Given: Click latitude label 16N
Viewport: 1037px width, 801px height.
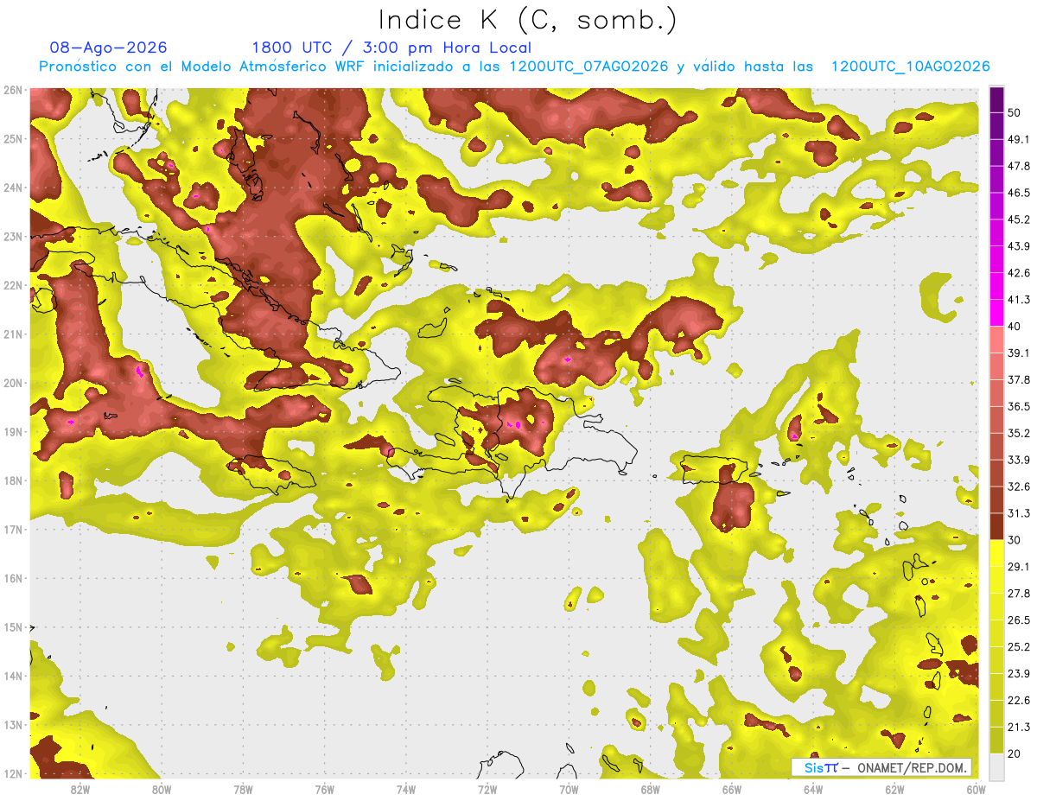Looking at the screenshot, I should [x=12, y=578].
